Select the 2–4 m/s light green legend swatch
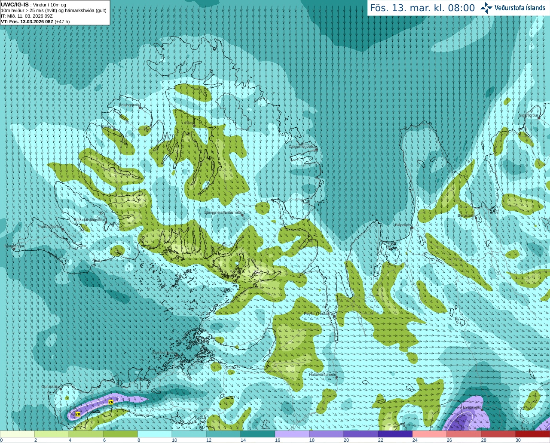Image resolution: width=550 pixels, height=443 pixels. pyautogui.click(x=52, y=434)
